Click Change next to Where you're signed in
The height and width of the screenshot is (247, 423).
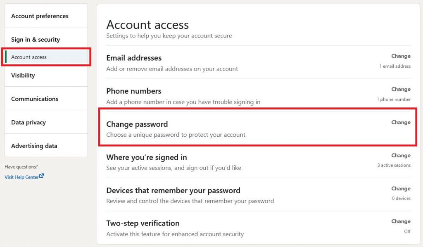coord(401,155)
